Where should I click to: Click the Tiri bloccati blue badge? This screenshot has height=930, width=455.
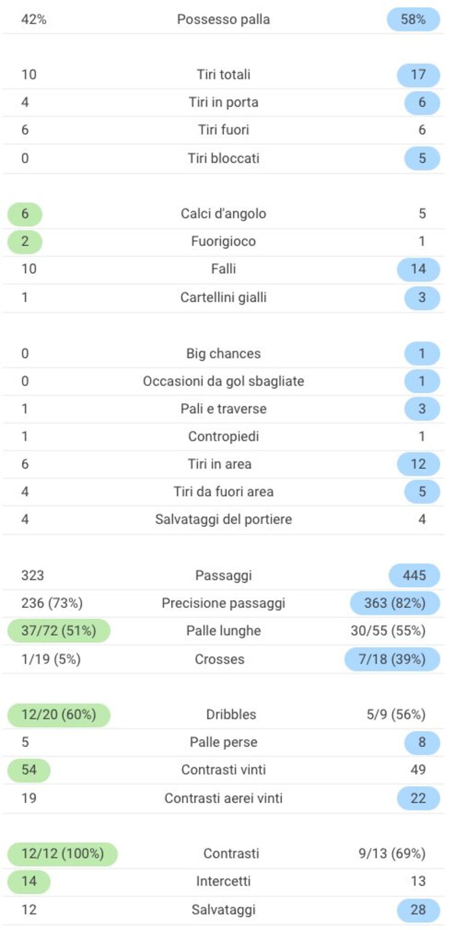tap(422, 158)
